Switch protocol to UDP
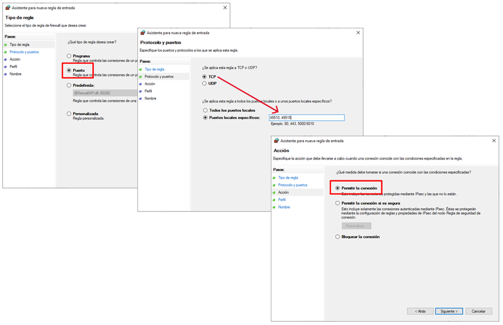Screen dimensions: 503x325 pyautogui.click(x=204, y=83)
